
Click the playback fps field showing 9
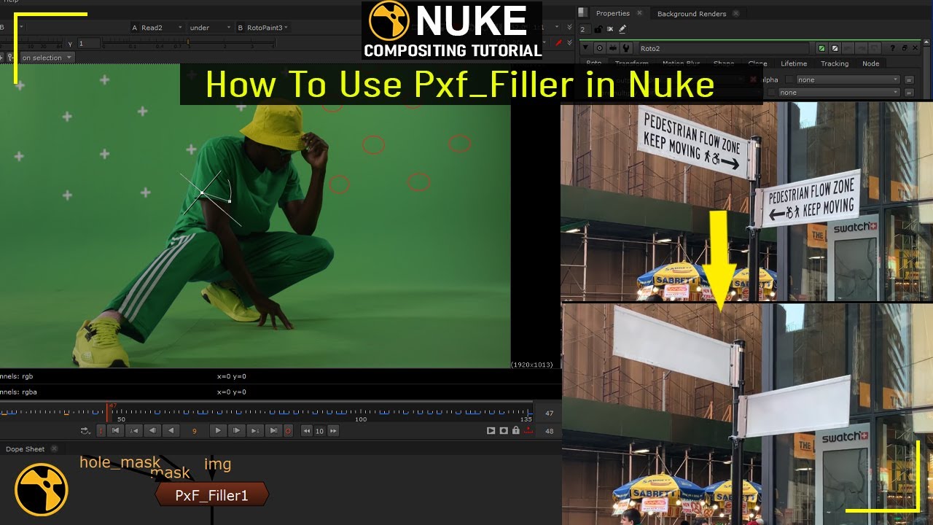click(195, 431)
